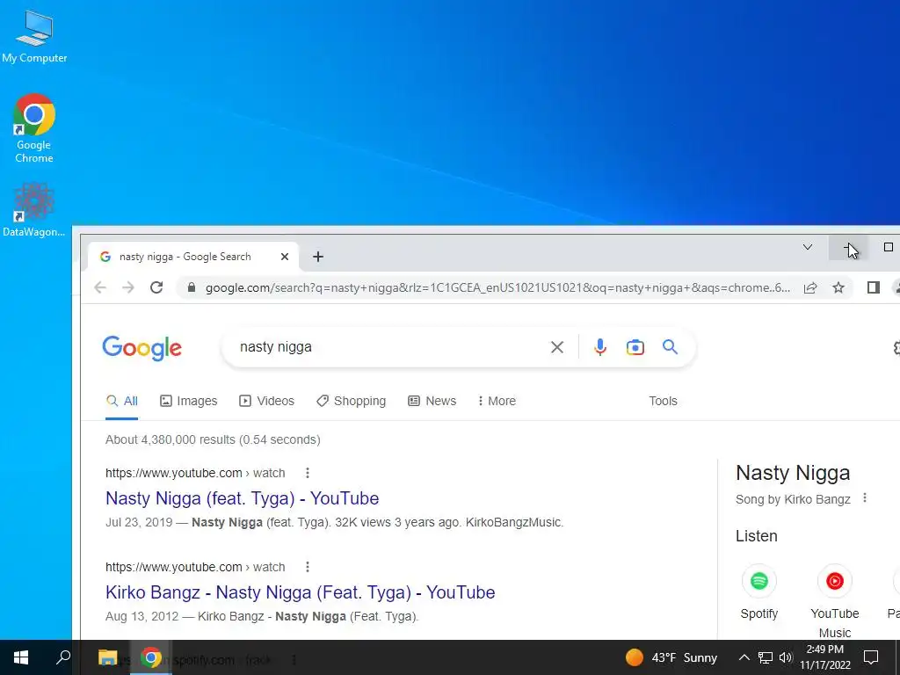
Task: Go forward in Chrome
Action: (x=128, y=287)
